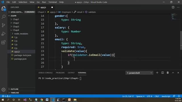This screenshot has height=102, width=182.
Task: Expand the Open Editors section
Action: point(22,12)
